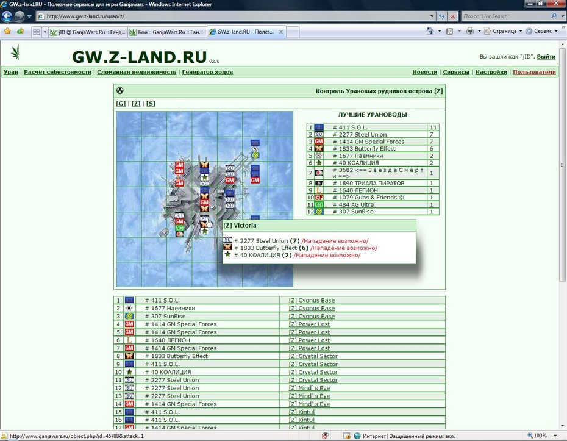
Task: Click SunRise icon in ranking list
Action: (319, 212)
